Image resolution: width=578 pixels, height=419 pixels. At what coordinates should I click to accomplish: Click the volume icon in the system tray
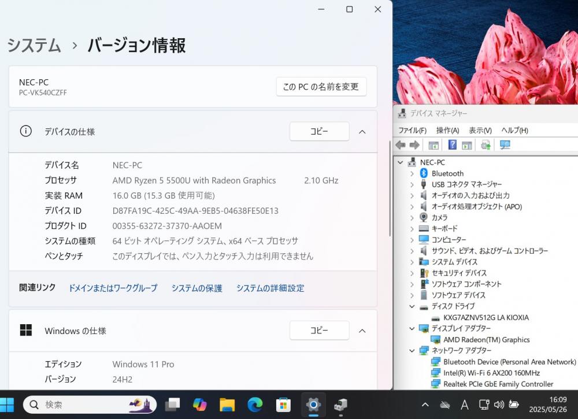tap(499, 405)
